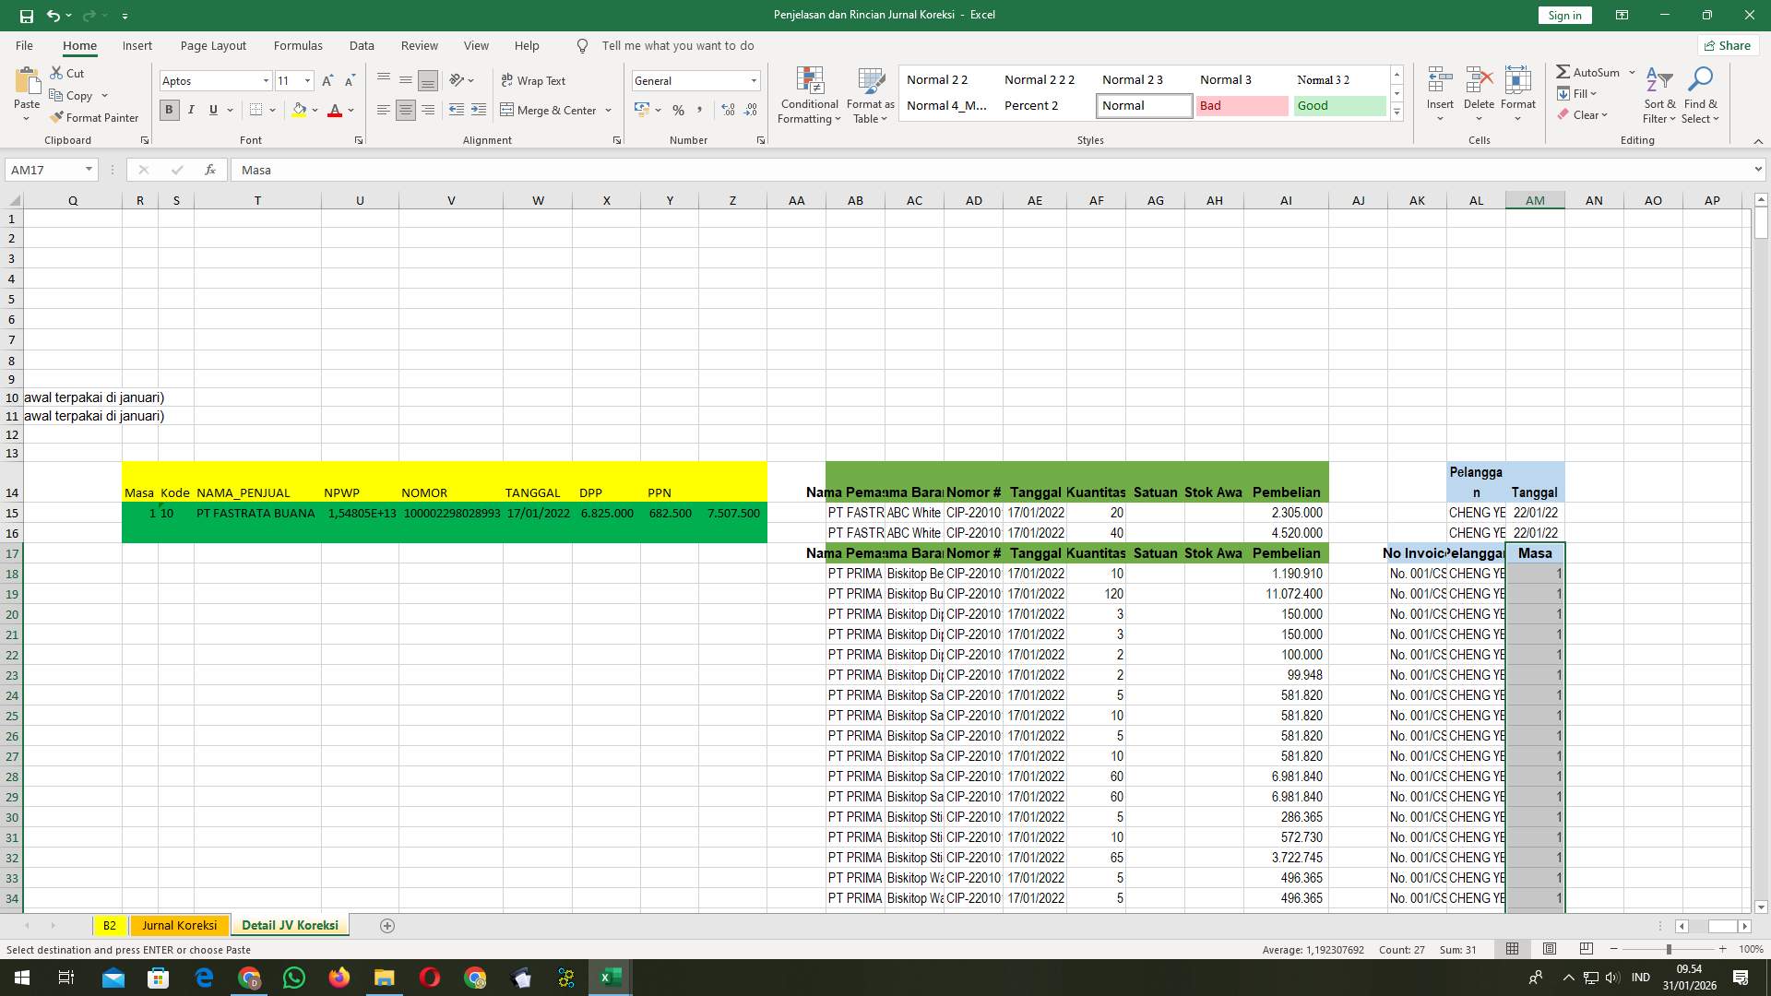
Task: Apply Percent number format
Action: 679,111
